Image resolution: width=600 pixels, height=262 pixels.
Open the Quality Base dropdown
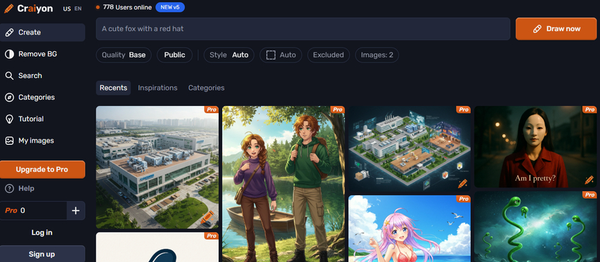124,55
